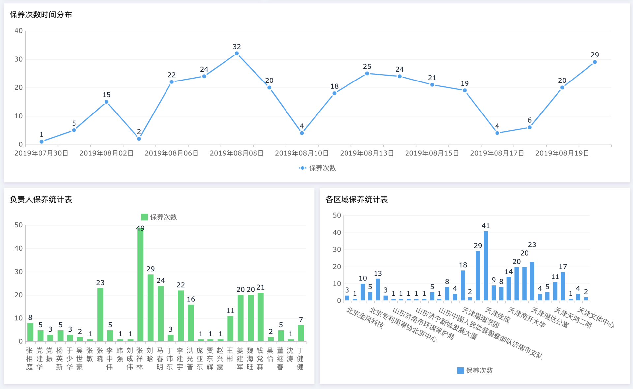Select the blue bar labeled 29
Viewport: 633px width, 389px height.
(x=478, y=276)
